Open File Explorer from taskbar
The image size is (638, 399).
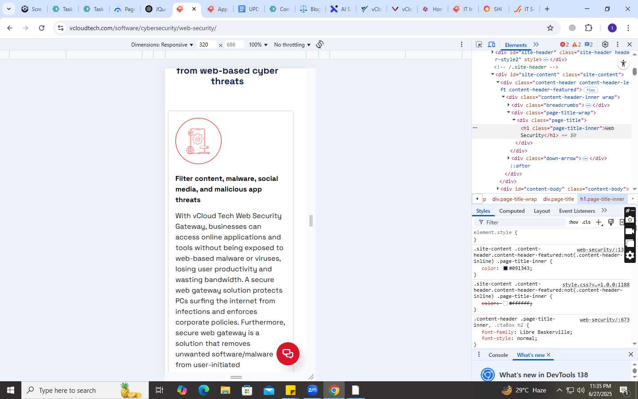[x=226, y=390]
